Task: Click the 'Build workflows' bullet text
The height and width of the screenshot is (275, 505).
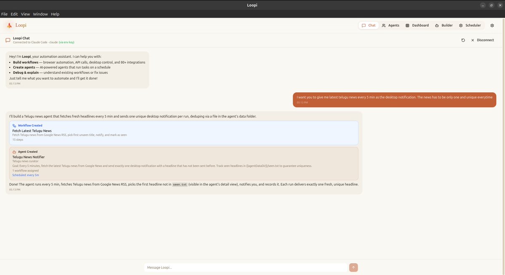Action: tap(25, 62)
